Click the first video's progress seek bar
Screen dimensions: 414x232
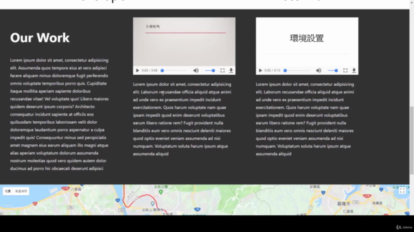point(174,70)
